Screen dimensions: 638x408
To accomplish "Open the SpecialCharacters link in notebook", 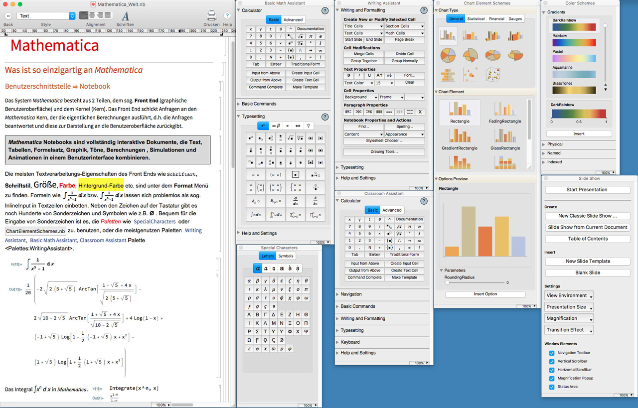I will pyautogui.click(x=155, y=222).
